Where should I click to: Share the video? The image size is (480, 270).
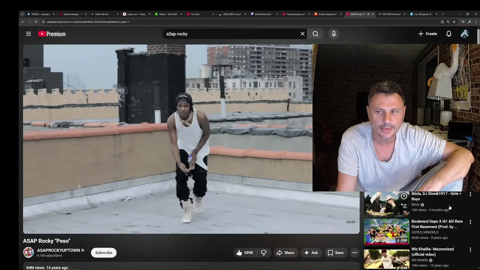click(285, 253)
